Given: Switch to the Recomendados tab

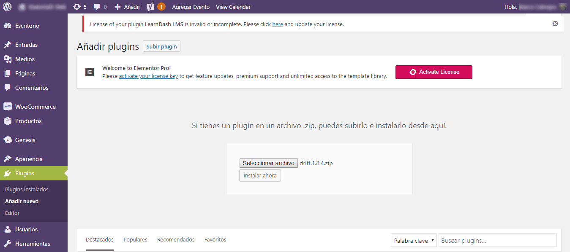Looking at the screenshot, I should 176,239.
